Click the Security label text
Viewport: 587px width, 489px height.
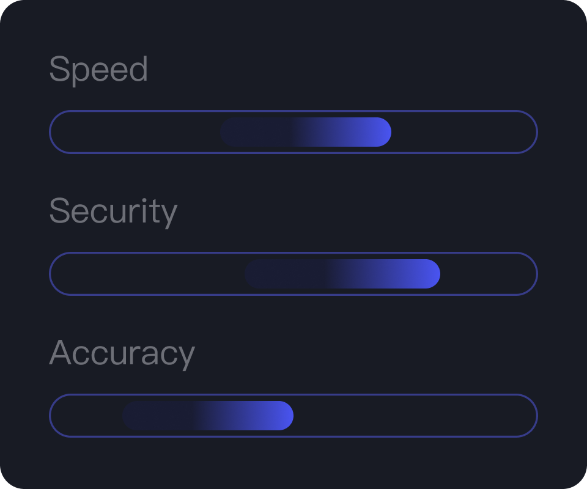point(113,211)
